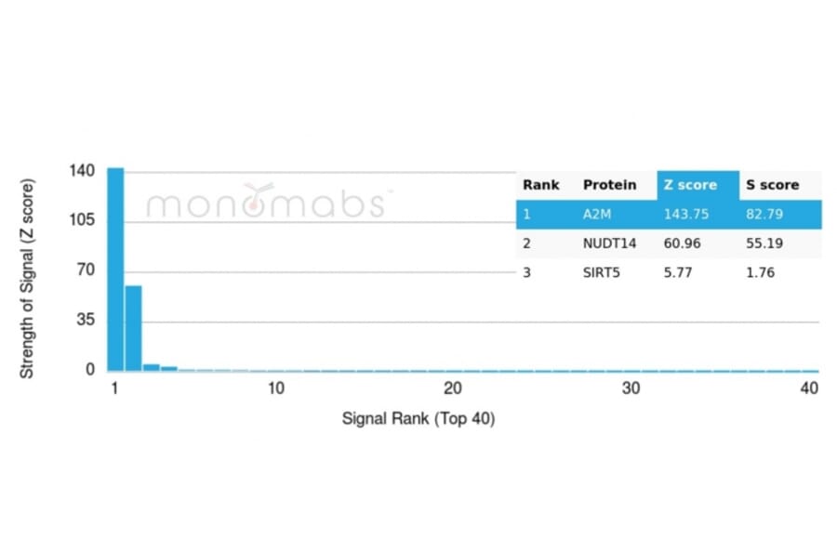
Task: Click the 70 y-axis tick label
Action: pyautogui.click(x=86, y=270)
